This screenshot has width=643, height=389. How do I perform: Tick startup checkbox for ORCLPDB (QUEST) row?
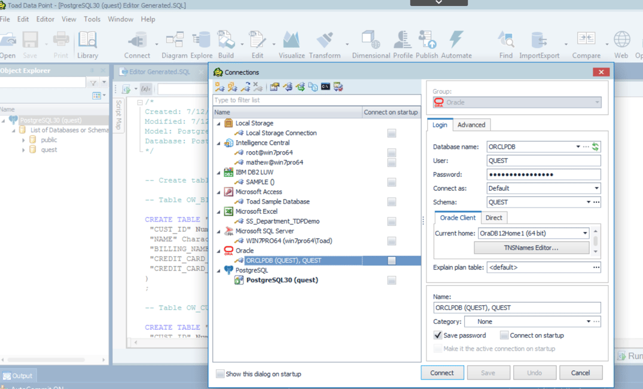point(392,261)
